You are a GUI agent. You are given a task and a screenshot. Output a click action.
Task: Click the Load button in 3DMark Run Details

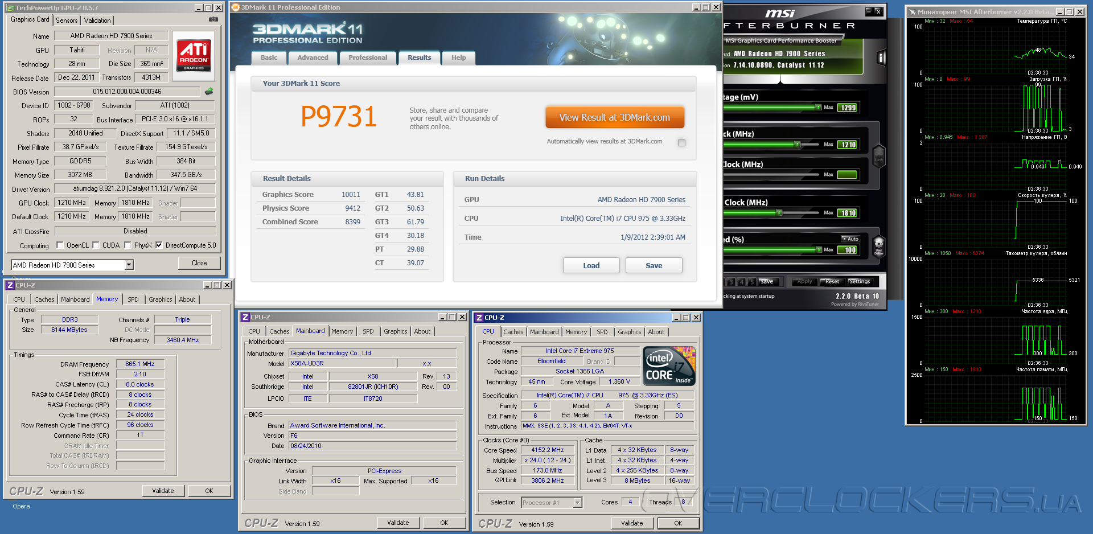(x=591, y=265)
